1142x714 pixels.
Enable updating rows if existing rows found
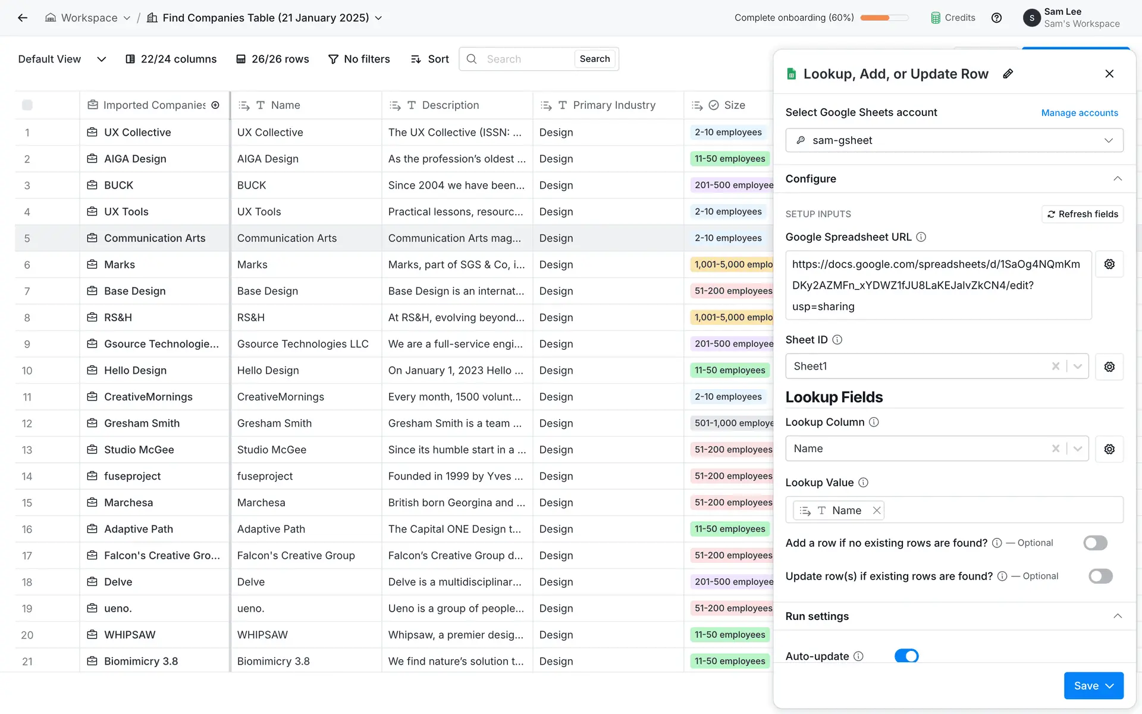click(x=1100, y=576)
